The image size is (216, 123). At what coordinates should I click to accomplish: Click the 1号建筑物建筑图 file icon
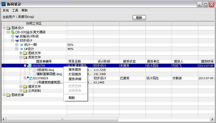pos(34,82)
